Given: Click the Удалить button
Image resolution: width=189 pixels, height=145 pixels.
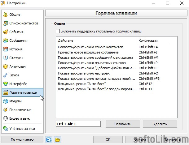Looking at the screenshot, I should click(160, 124).
